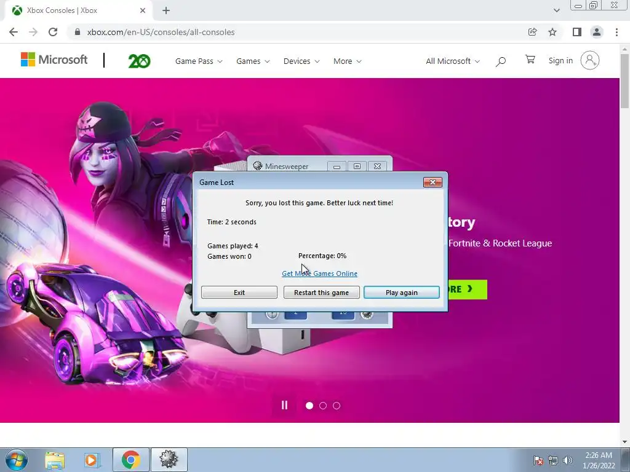Click the padlock site info icon
This screenshot has width=630, height=472.
pyautogui.click(x=78, y=32)
